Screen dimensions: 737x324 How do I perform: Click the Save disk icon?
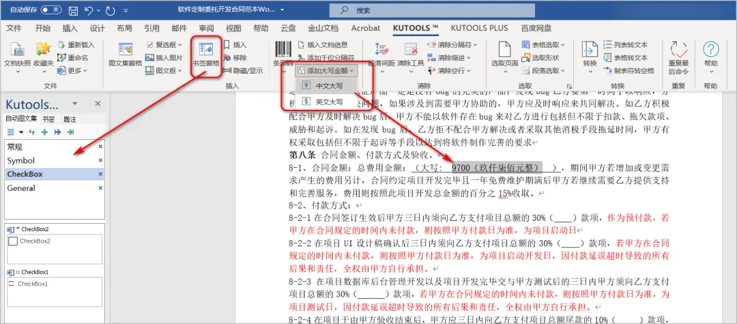tap(73, 10)
